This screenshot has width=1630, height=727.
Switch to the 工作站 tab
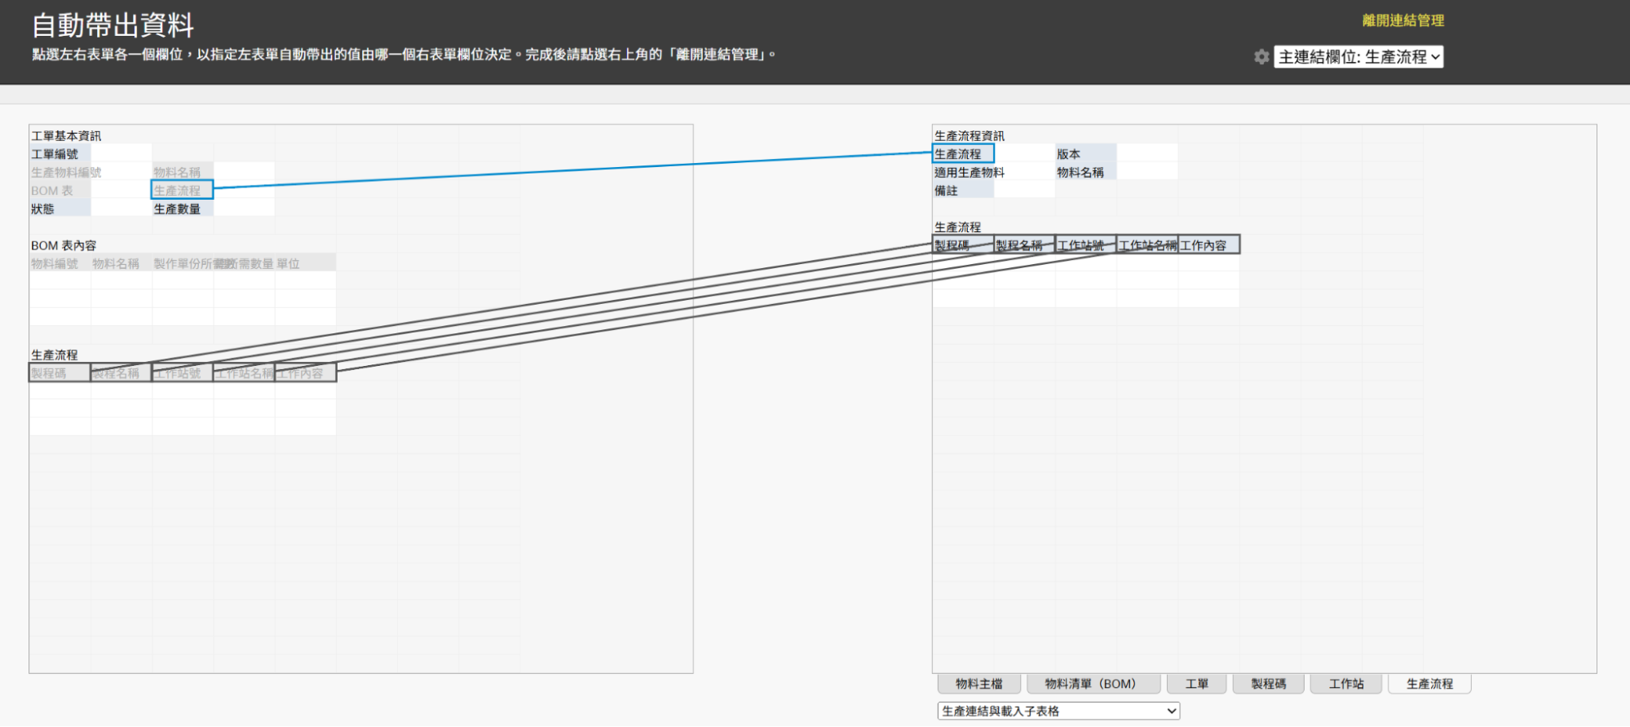click(1345, 684)
